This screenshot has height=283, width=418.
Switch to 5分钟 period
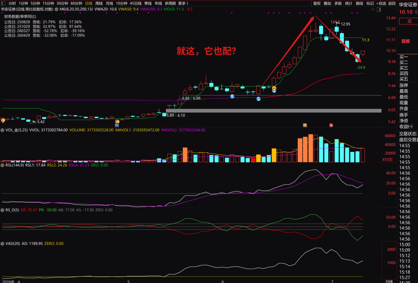(x=35, y=3)
